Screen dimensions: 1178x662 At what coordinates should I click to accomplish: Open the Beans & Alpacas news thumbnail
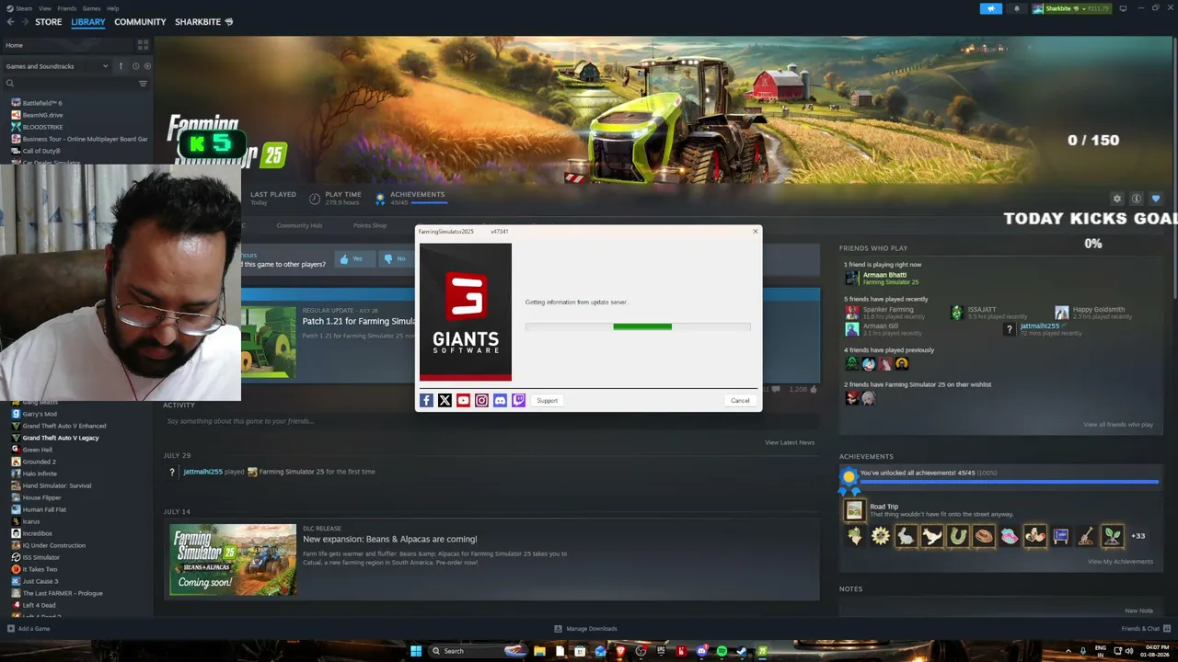coord(233,559)
